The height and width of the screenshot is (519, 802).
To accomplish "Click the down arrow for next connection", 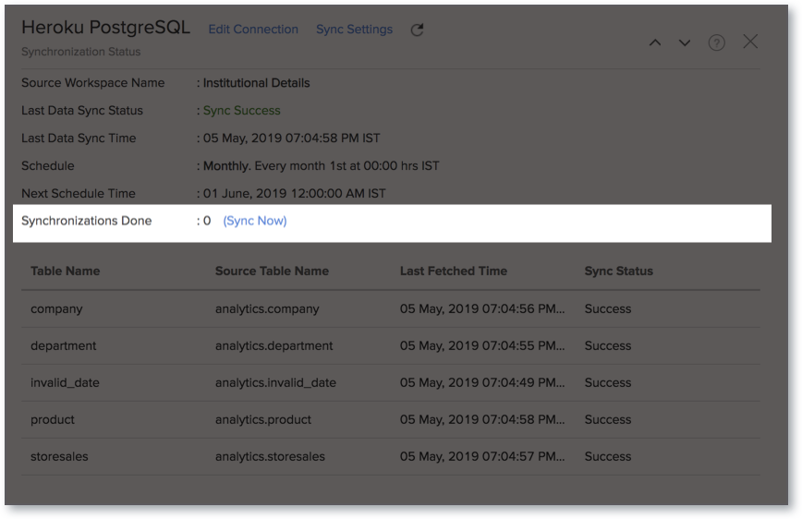I will 685,43.
